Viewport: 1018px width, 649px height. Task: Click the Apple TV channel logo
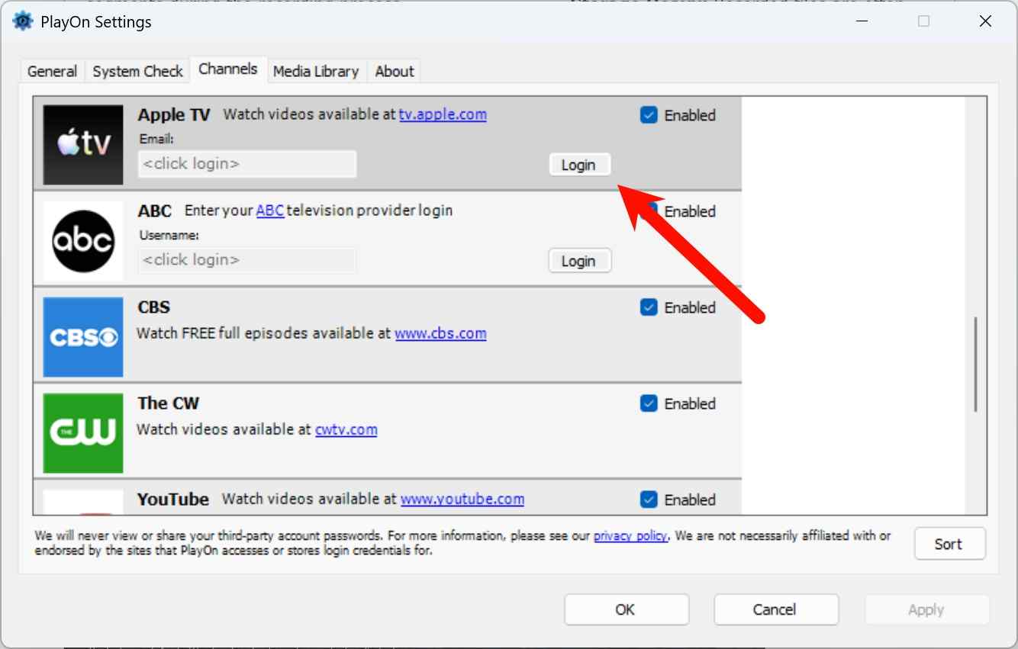tap(83, 145)
